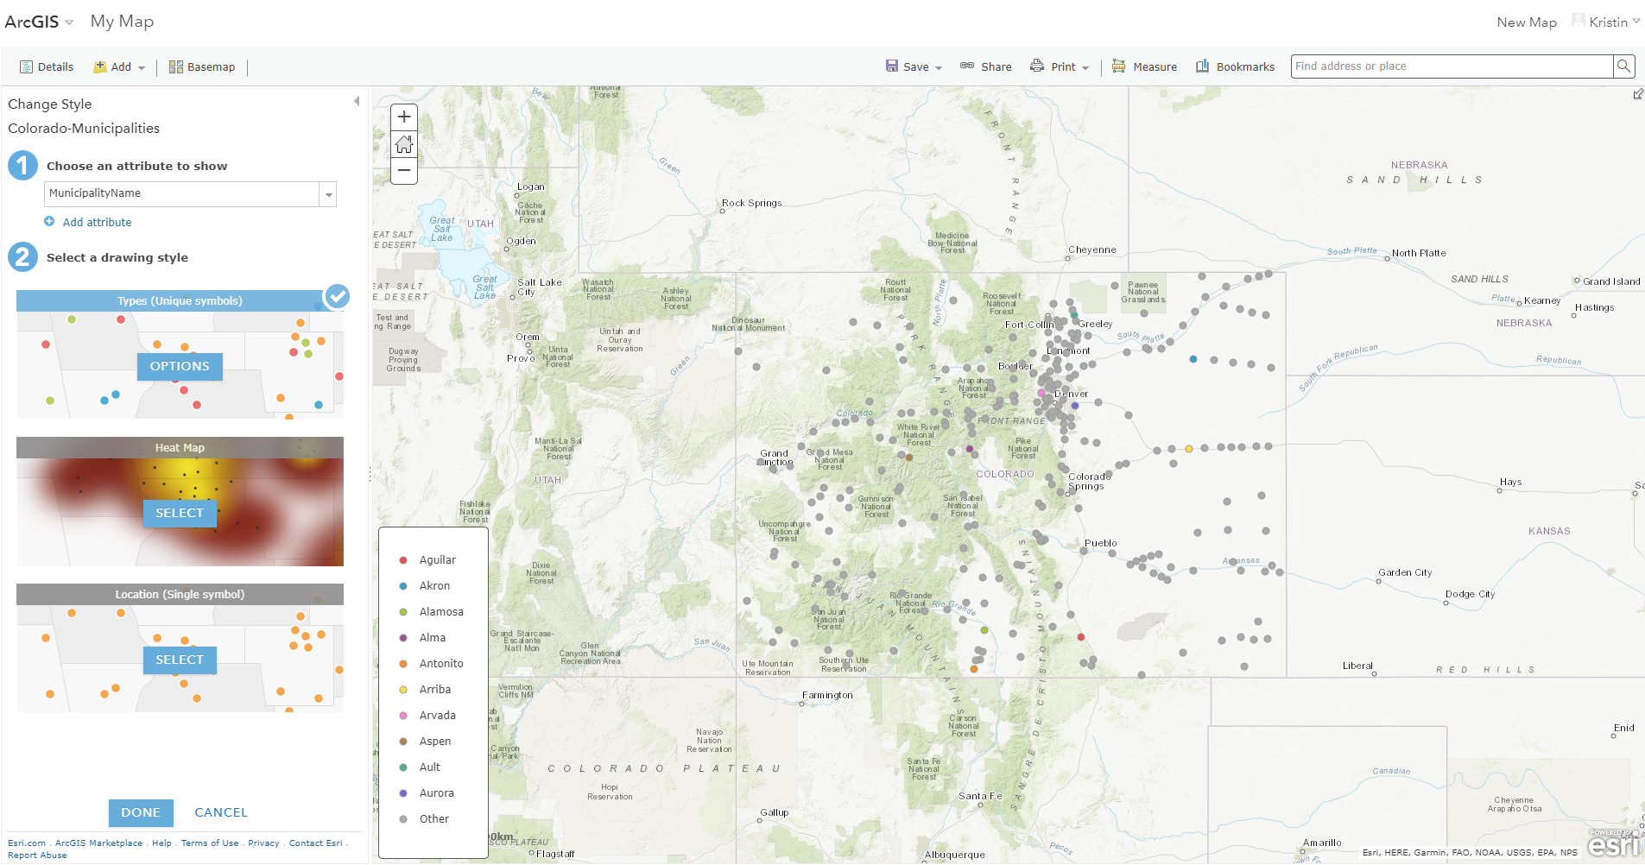Click the Aguilar red legend swatch
The width and height of the screenshot is (1645, 865).
tap(403, 559)
